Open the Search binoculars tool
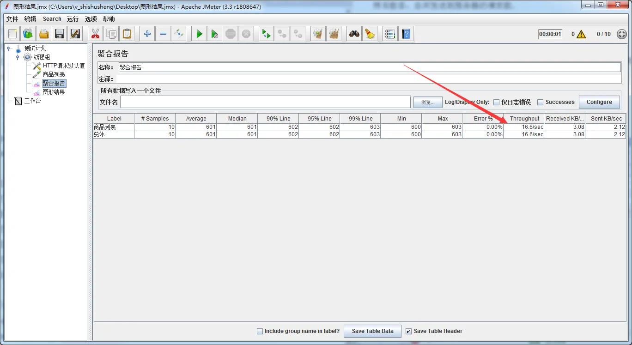Image resolution: width=632 pixels, height=345 pixels. click(x=354, y=34)
